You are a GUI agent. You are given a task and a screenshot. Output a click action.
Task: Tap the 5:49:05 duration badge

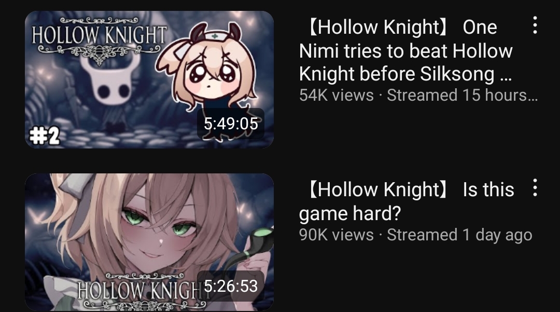click(231, 124)
